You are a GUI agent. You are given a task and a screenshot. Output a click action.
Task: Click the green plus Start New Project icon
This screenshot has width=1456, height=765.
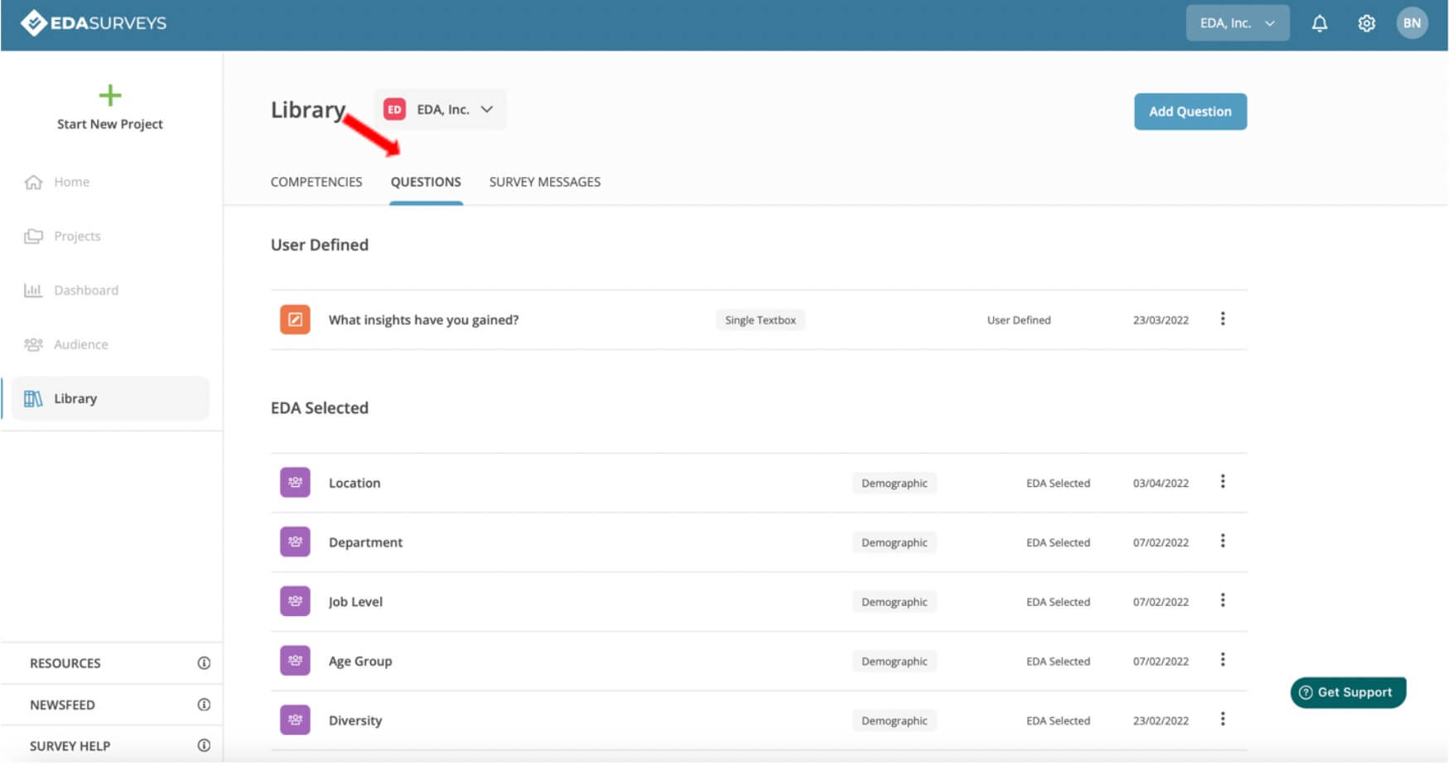pyautogui.click(x=110, y=95)
